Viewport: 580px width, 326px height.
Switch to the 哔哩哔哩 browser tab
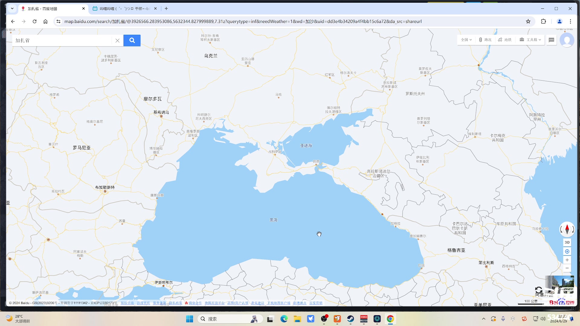coord(124,9)
